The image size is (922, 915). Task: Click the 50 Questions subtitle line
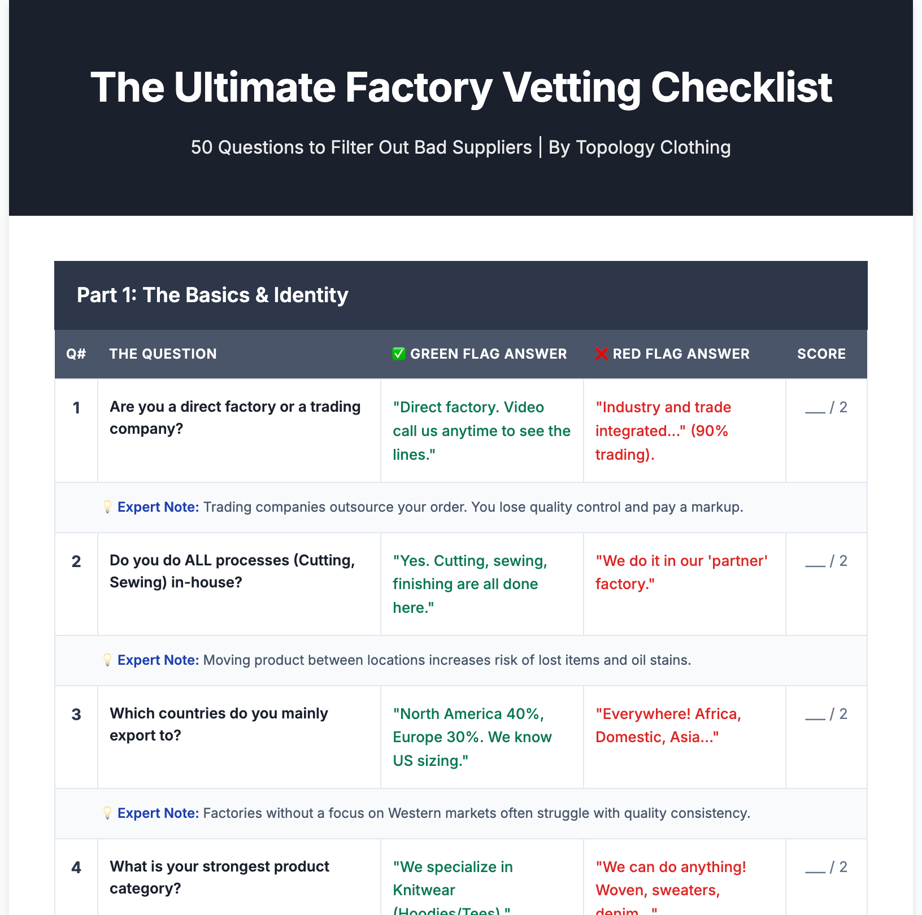(461, 147)
